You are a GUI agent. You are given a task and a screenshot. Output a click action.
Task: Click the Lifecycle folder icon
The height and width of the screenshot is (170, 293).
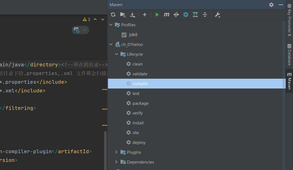pyautogui.click(x=123, y=54)
